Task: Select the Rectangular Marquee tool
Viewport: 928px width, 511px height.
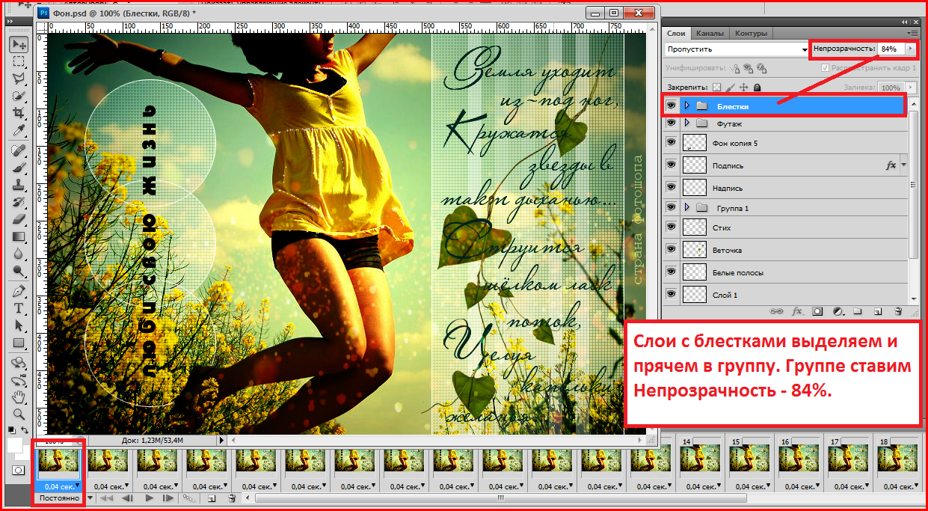Action: 19,61
